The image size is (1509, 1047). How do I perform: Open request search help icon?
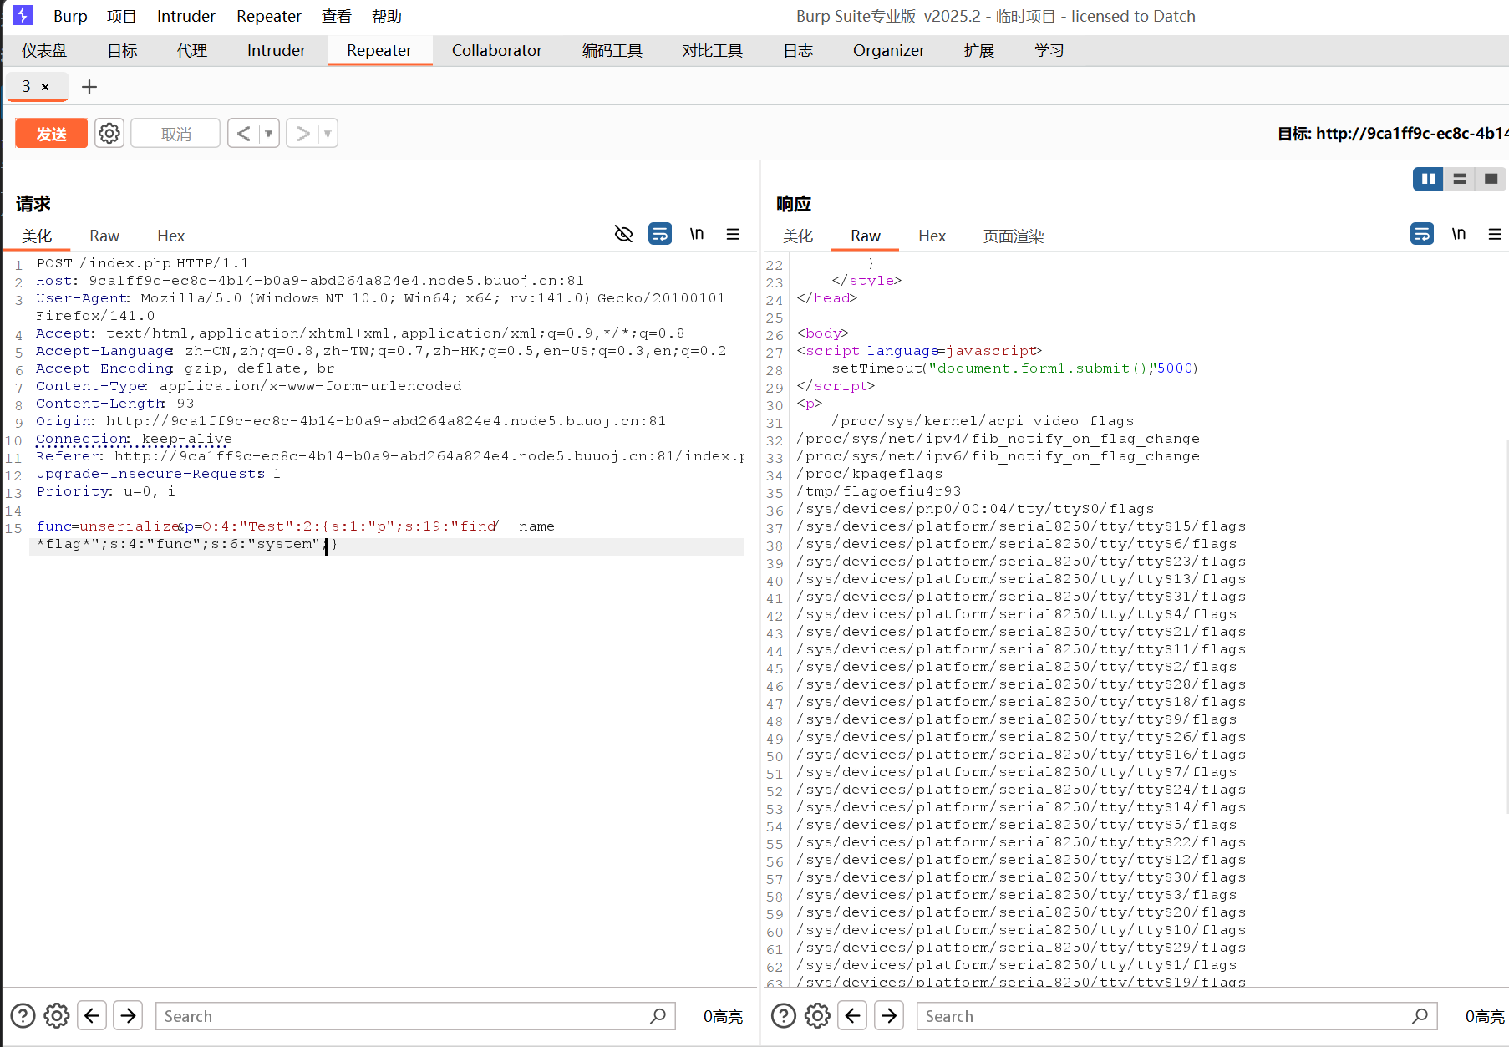(23, 1015)
